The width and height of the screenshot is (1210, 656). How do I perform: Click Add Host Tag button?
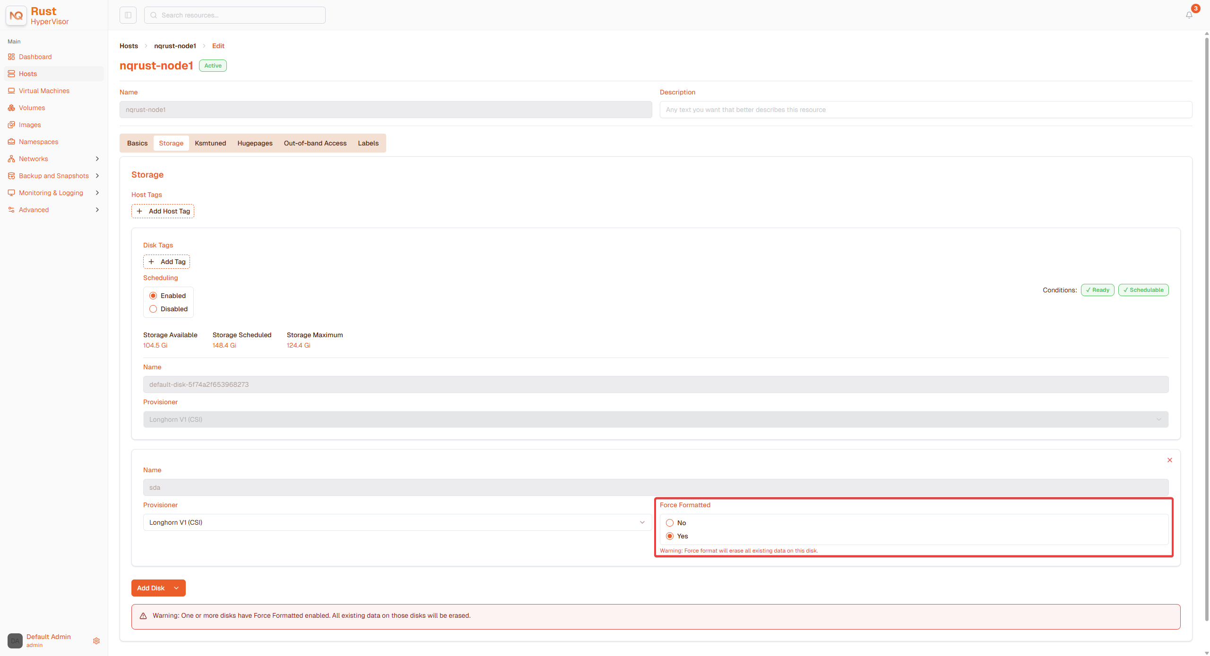pyautogui.click(x=163, y=211)
